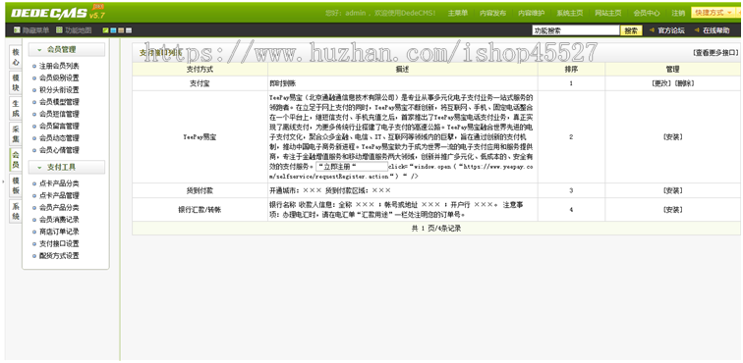Open 会员心情管理 in the sidebar

pos(59,150)
